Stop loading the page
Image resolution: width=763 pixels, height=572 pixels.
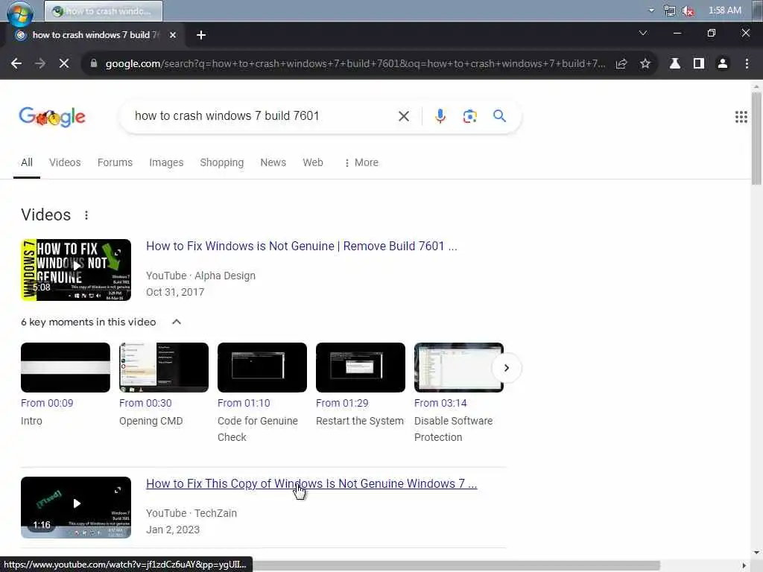64,64
